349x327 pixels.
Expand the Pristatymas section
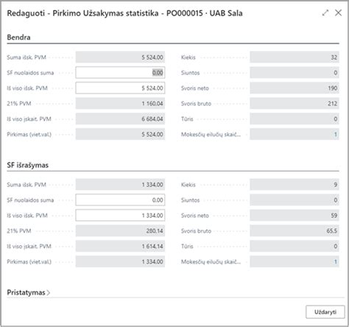pyautogui.click(x=29, y=292)
